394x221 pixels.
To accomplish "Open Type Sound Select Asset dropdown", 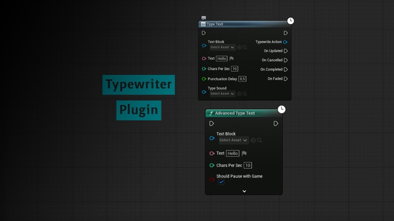I will (x=222, y=94).
